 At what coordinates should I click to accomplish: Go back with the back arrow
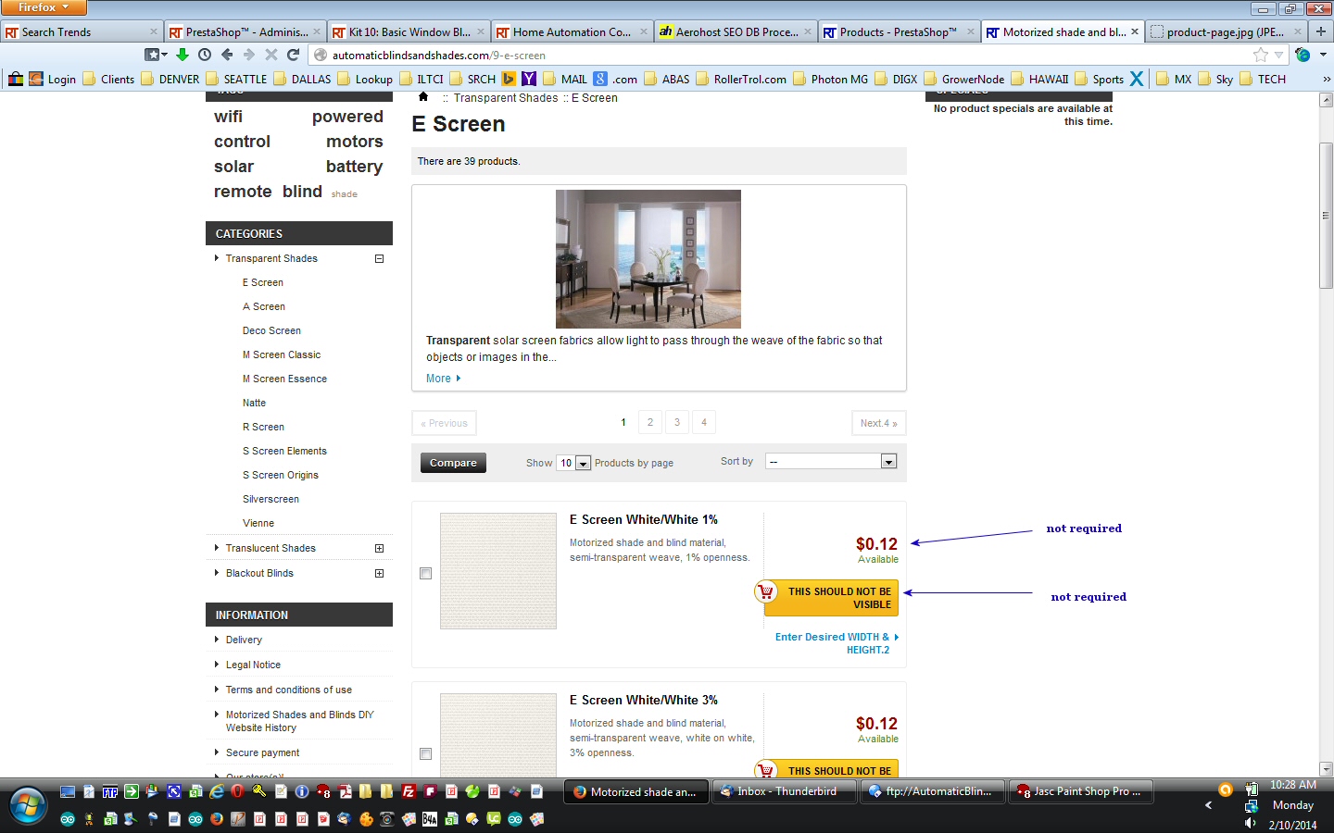tap(227, 55)
